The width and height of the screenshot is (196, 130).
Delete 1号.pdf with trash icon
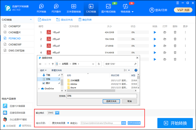(175, 32)
